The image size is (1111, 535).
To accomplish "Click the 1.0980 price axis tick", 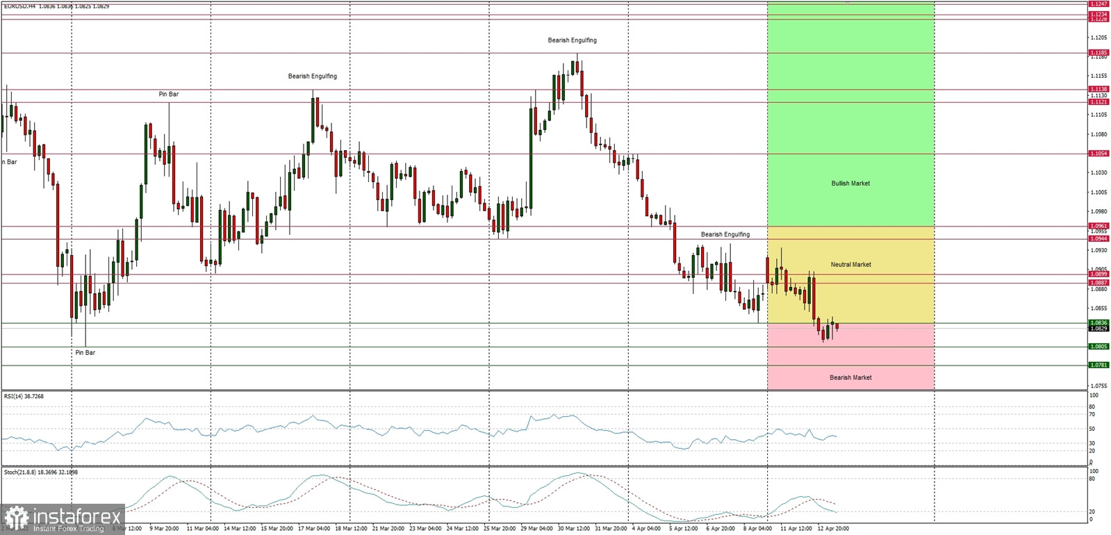I will (1098, 211).
